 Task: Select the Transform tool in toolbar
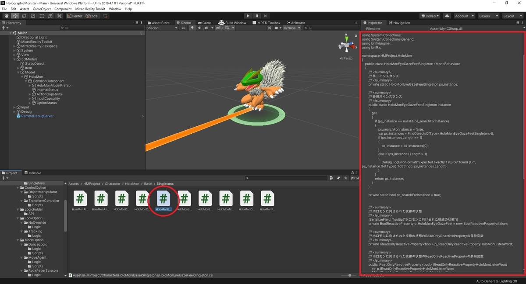point(50,16)
